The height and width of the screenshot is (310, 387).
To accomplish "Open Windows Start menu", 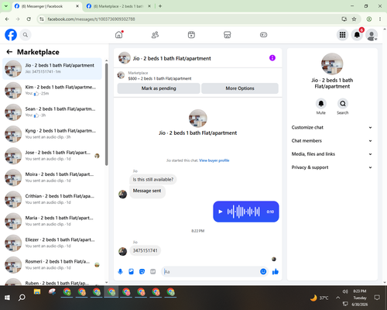I will coord(7,298).
